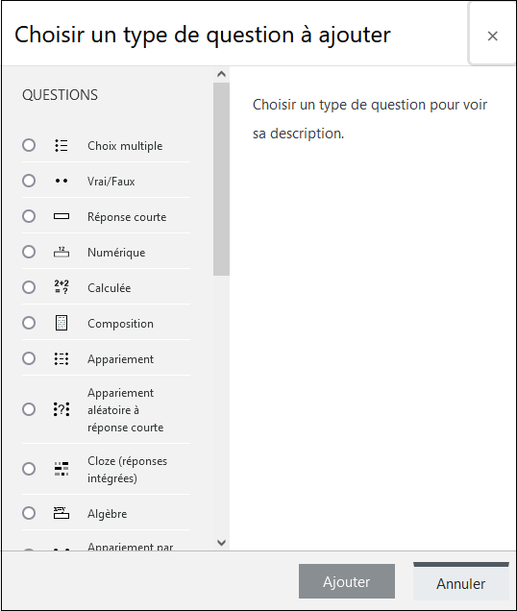Click the Numérique question icon

tap(62, 252)
